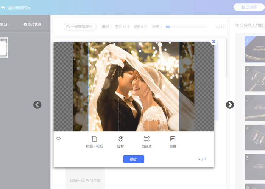Click the 已保存 saved button

coord(249,7)
